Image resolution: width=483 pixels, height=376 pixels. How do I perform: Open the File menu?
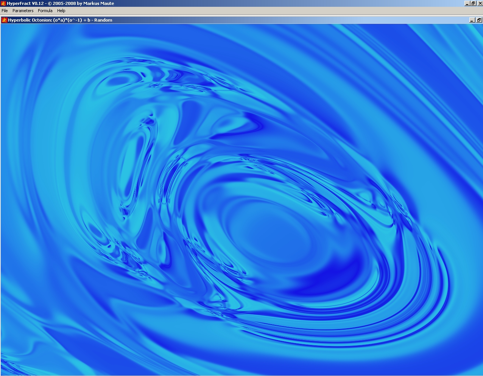(5, 11)
